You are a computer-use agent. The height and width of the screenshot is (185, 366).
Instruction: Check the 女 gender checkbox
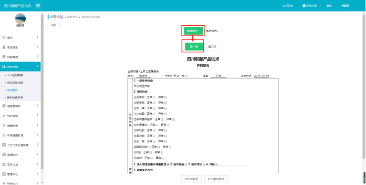[186, 76]
